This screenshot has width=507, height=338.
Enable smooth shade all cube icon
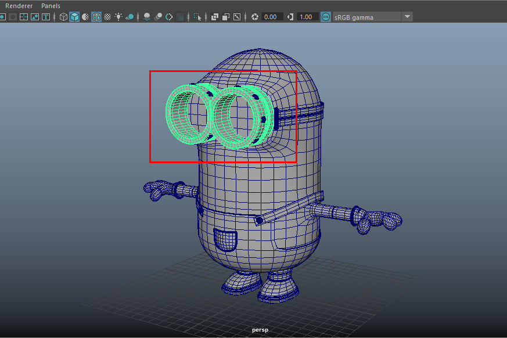[75, 17]
